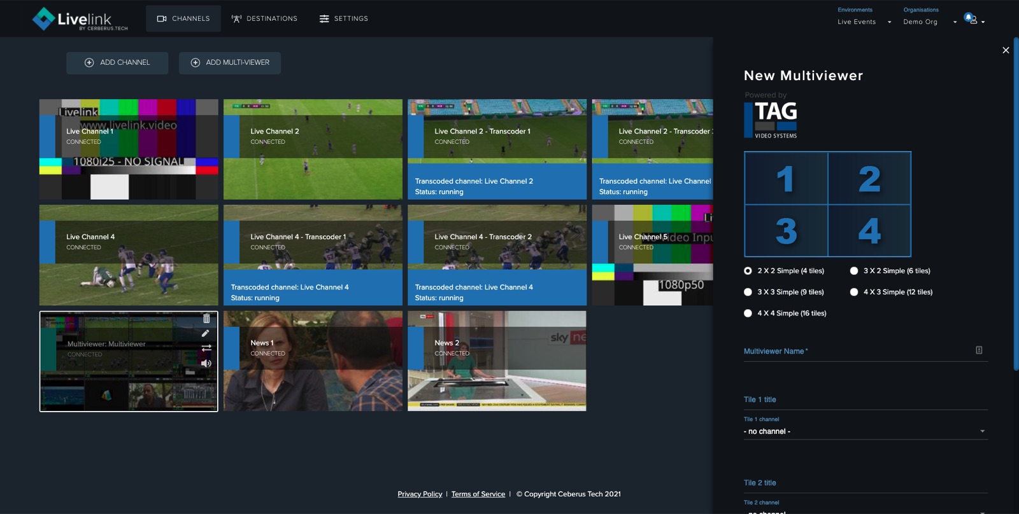Click the Livelink logo
The height and width of the screenshot is (514, 1019).
click(80, 19)
